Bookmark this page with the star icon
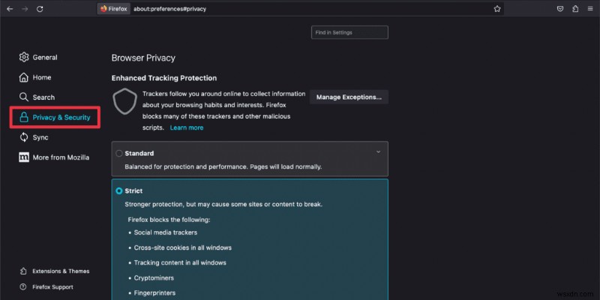This screenshot has width=600, height=300. pyautogui.click(x=497, y=9)
